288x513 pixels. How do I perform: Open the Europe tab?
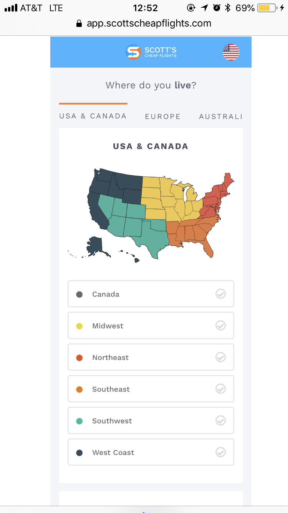pyautogui.click(x=163, y=117)
